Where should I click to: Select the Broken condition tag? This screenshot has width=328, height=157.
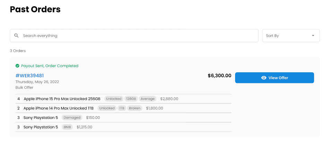[135, 108]
